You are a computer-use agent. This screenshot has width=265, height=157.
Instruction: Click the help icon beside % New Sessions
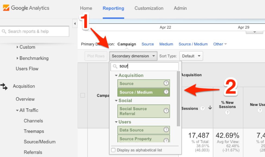(228, 112)
